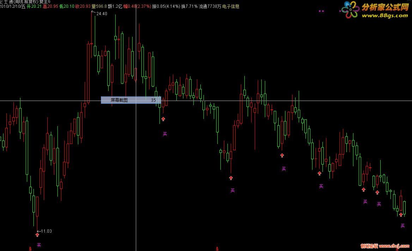Click the date '2010/12/10/五' in the header
This screenshot has width=412, height=251.
(x=13, y=6)
